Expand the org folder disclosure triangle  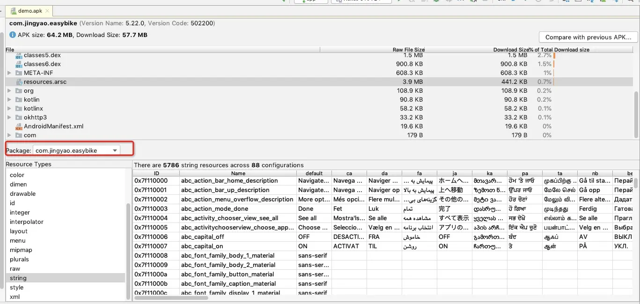point(9,91)
